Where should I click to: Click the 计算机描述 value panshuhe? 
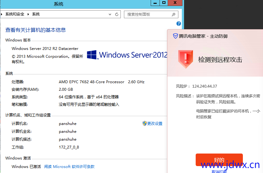[x=68, y=139]
